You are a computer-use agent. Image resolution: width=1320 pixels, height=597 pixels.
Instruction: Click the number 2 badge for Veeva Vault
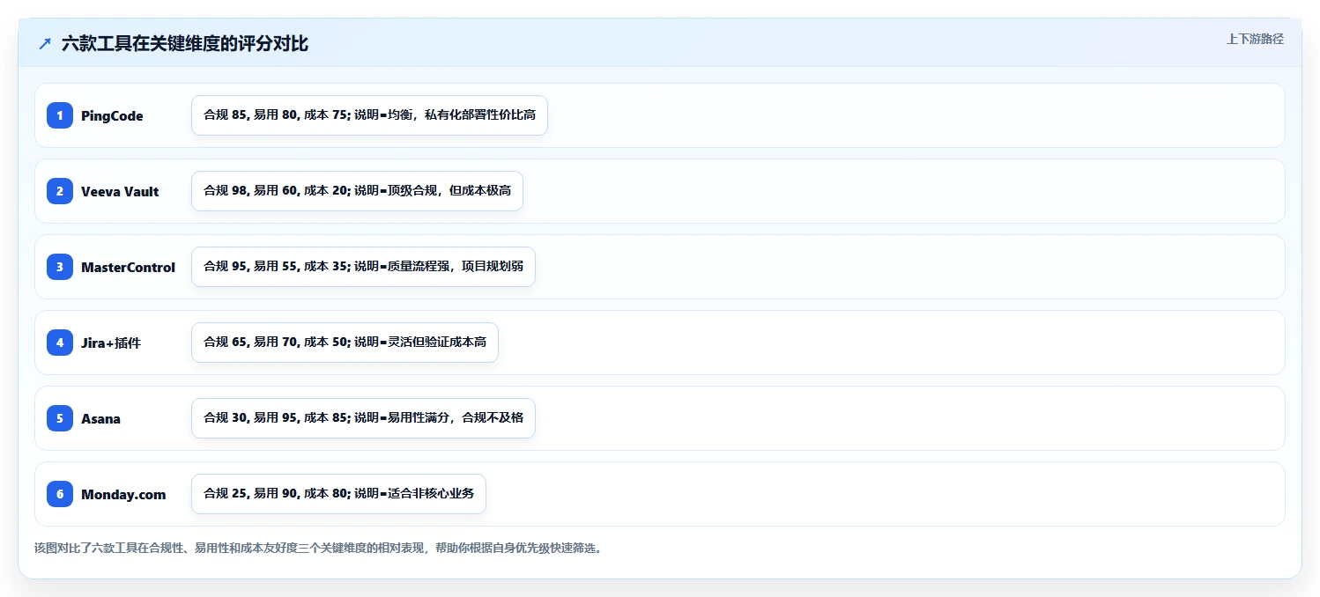coord(60,191)
